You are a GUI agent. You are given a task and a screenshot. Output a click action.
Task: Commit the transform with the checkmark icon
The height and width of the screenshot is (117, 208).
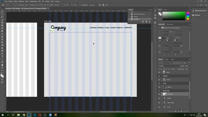coord(107,5)
